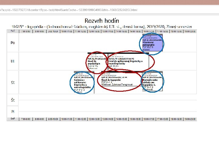The image size is (219, 164).
Task: Click '13:00-14:00' in the footer row
Action: tap(108, 119)
